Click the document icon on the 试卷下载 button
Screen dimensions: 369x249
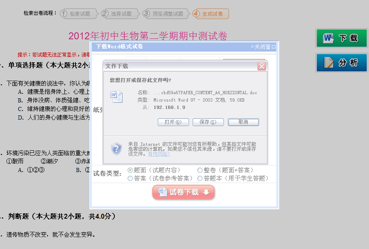pos(162,192)
